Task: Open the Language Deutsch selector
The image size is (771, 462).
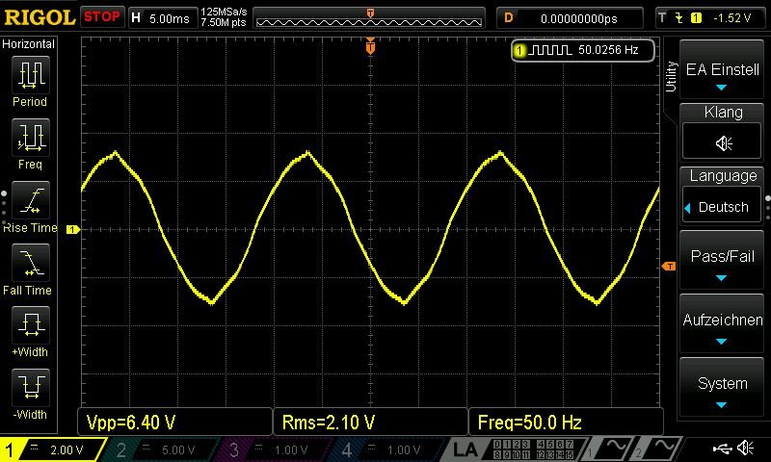Action: tap(723, 207)
